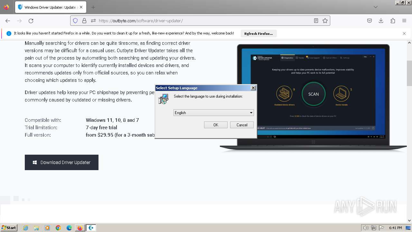Click the network tray icon
The height and width of the screenshot is (232, 412).
click(374, 228)
